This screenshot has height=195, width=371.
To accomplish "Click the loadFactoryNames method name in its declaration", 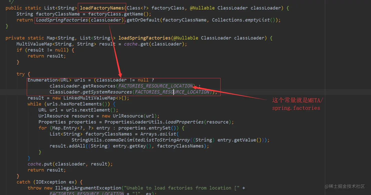I will coord(102,8).
